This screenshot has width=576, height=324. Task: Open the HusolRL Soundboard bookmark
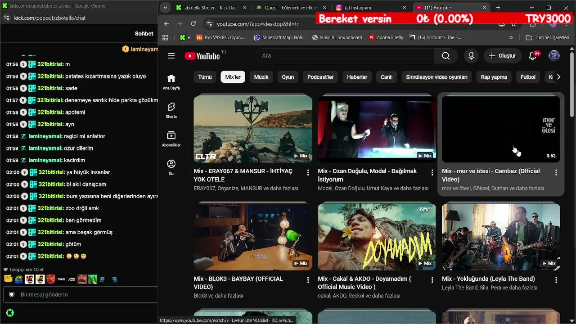(337, 37)
